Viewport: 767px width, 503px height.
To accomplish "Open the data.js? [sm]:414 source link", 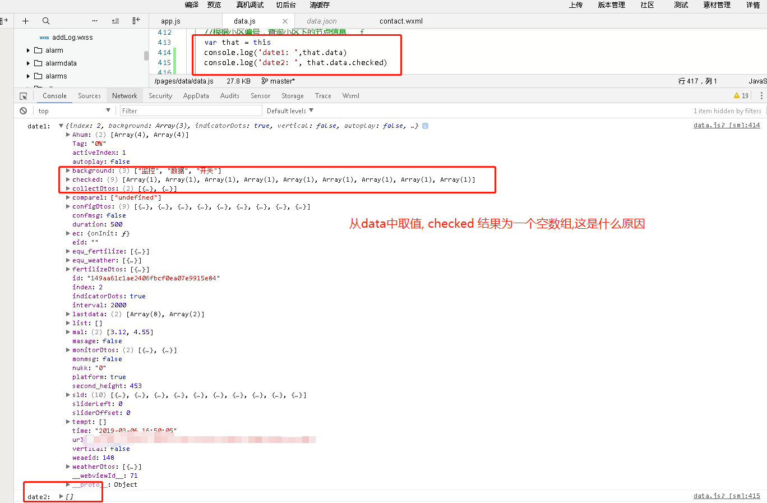I will click(x=727, y=125).
